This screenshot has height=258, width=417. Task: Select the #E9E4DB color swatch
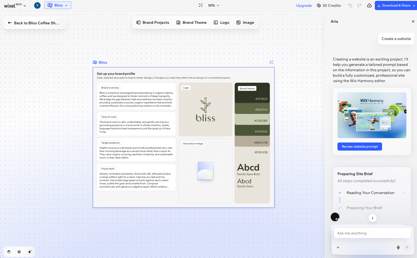pyautogui.click(x=252, y=152)
